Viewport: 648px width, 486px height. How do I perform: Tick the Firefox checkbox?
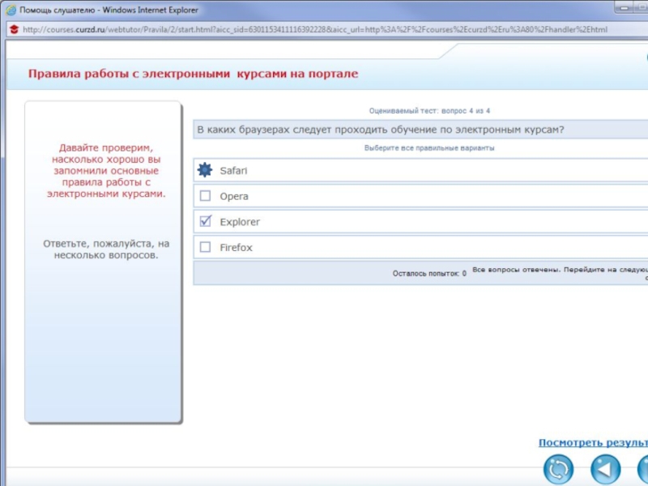coord(206,247)
